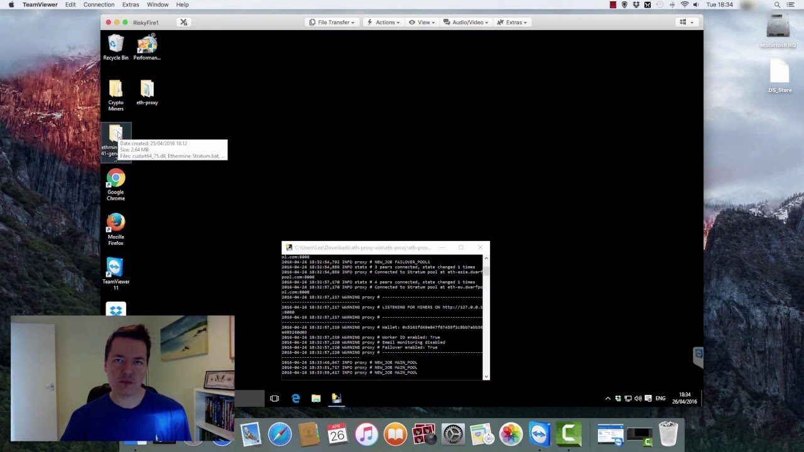Open the Apple menu
Viewport: 804px width, 452px height.
point(11,4)
